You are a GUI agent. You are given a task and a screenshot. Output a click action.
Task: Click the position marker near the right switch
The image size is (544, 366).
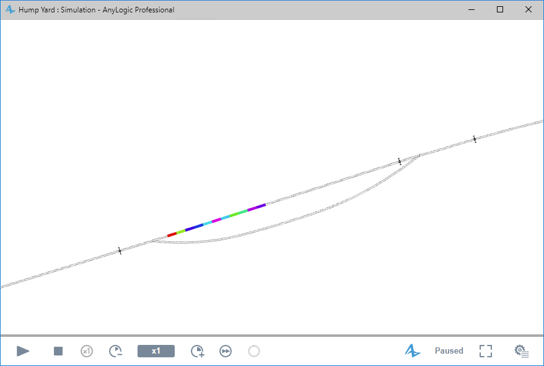(400, 161)
